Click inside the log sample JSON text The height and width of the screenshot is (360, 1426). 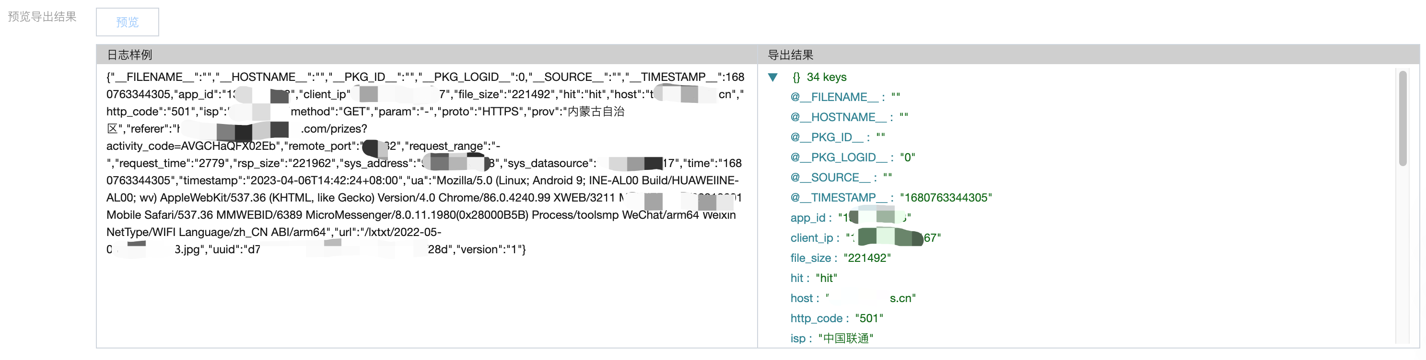coord(425,163)
